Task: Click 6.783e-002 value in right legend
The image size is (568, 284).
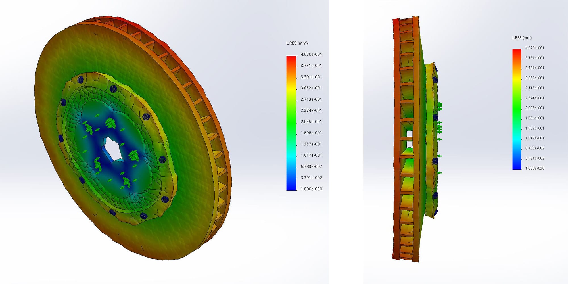Action: click(x=535, y=148)
